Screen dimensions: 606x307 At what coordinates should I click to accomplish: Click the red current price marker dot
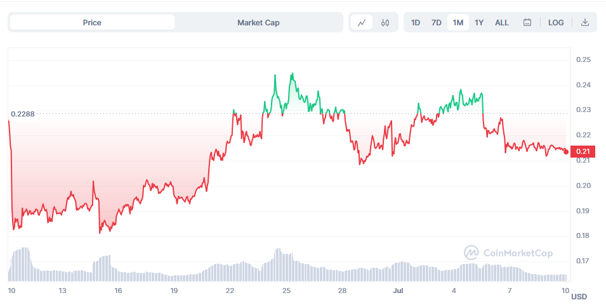pyautogui.click(x=566, y=152)
